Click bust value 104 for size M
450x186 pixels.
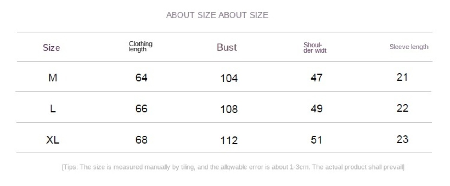[229, 78]
